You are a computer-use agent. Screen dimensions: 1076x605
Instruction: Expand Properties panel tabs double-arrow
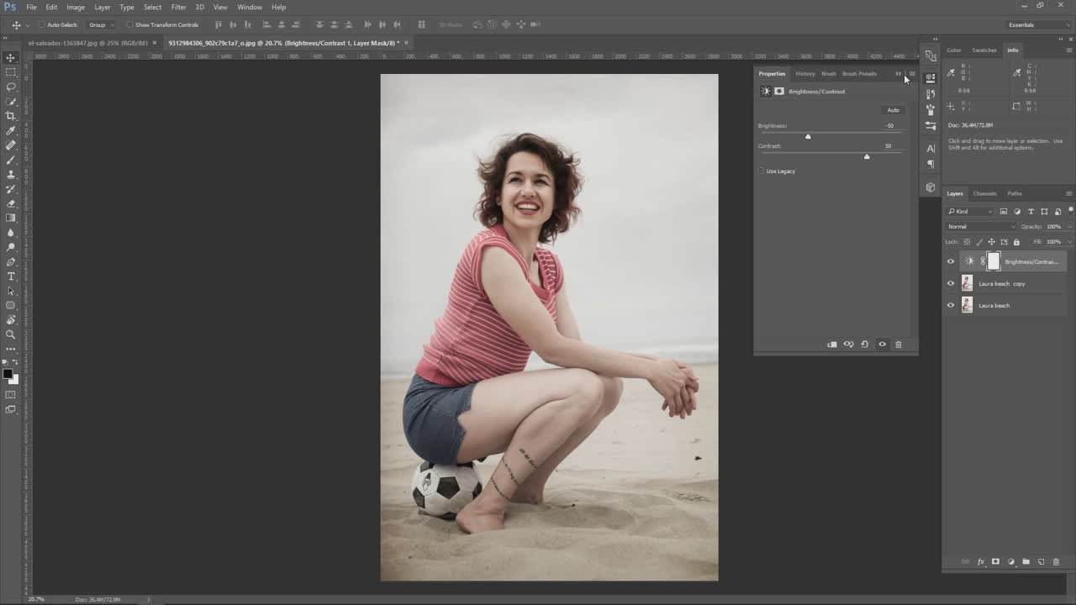[x=898, y=74]
